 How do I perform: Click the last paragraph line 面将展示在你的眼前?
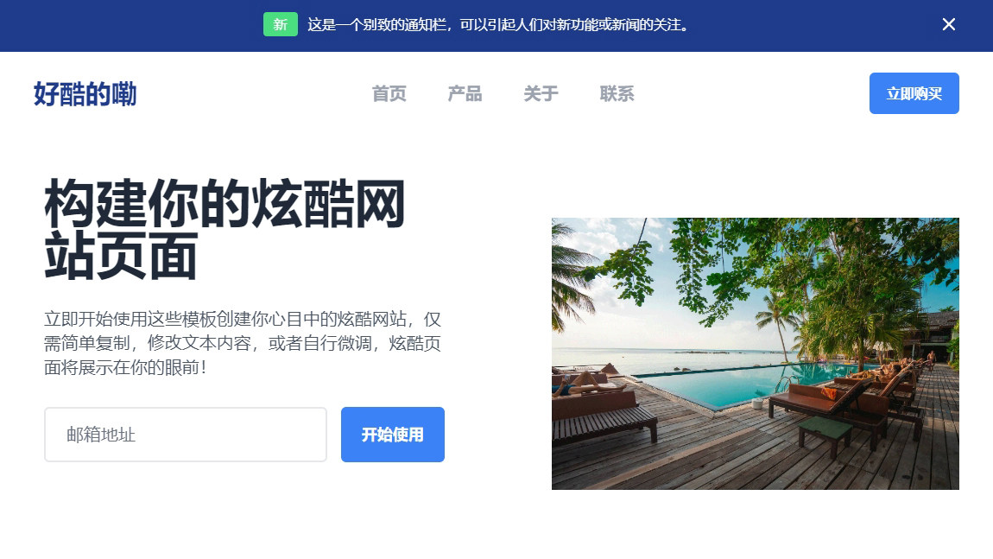[125, 367]
